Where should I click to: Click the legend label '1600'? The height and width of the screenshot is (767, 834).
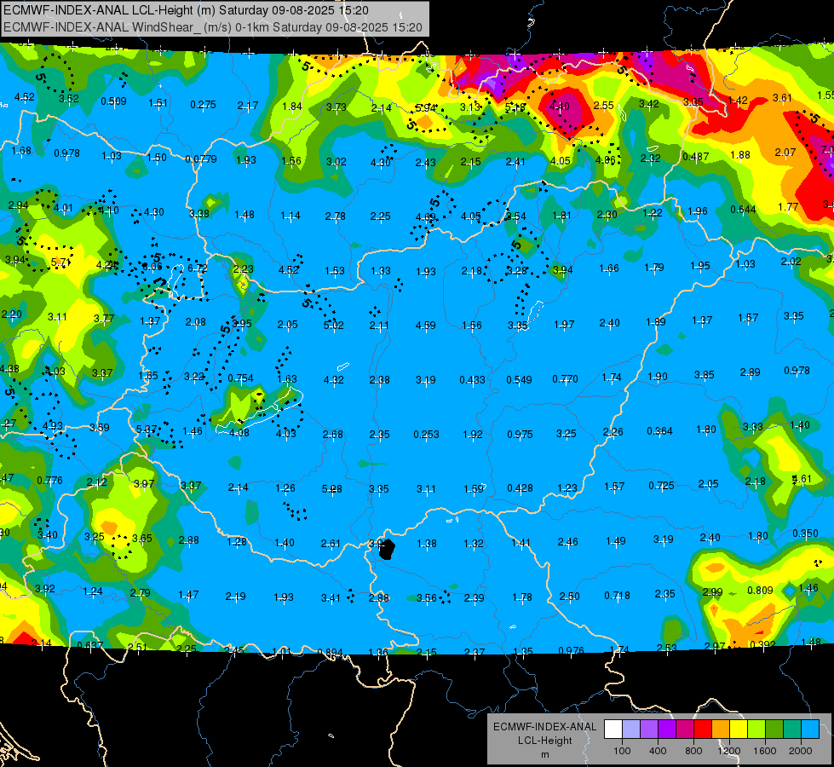[764, 751]
